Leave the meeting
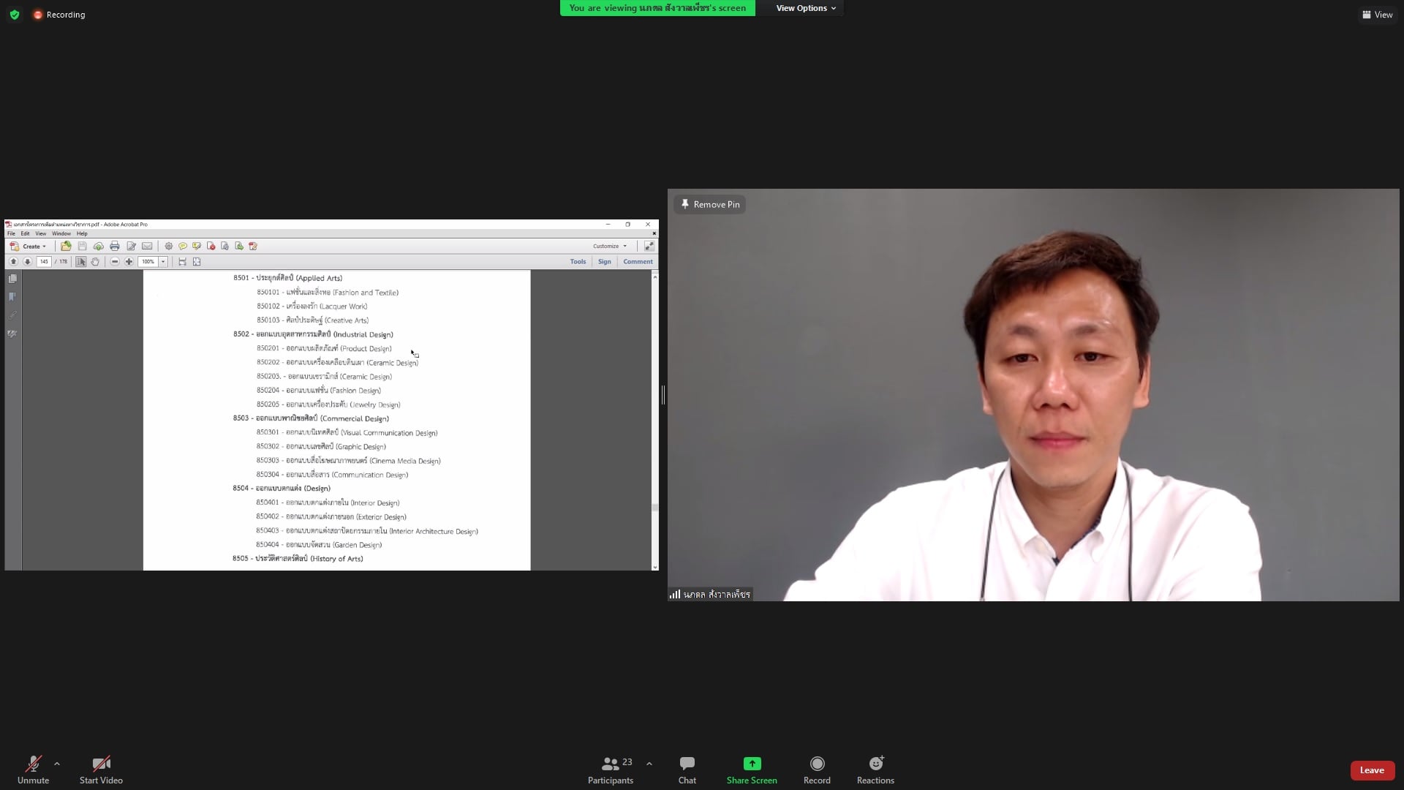 click(1372, 770)
